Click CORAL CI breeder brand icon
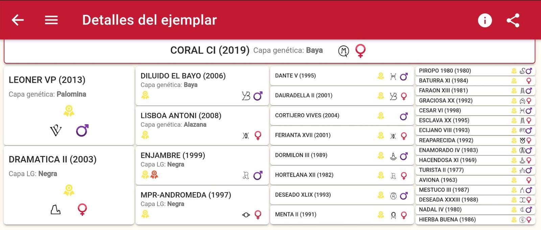Image resolution: width=541 pixels, height=230 pixels. click(344, 51)
